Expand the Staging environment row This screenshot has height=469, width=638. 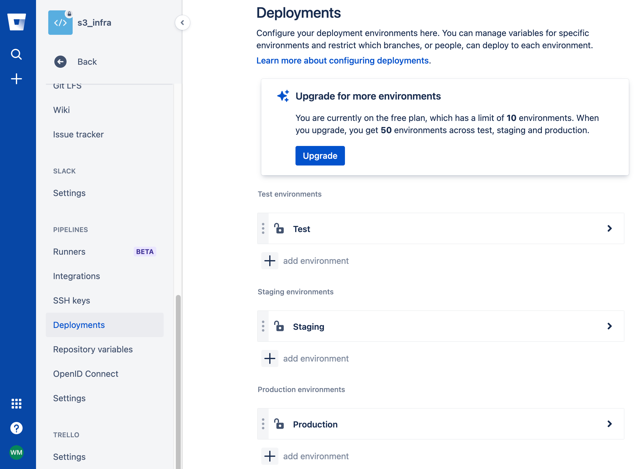(x=610, y=326)
